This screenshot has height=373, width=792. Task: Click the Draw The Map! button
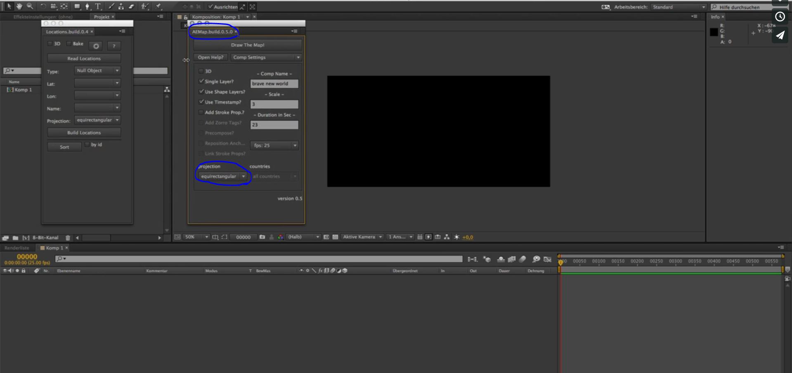(x=248, y=45)
